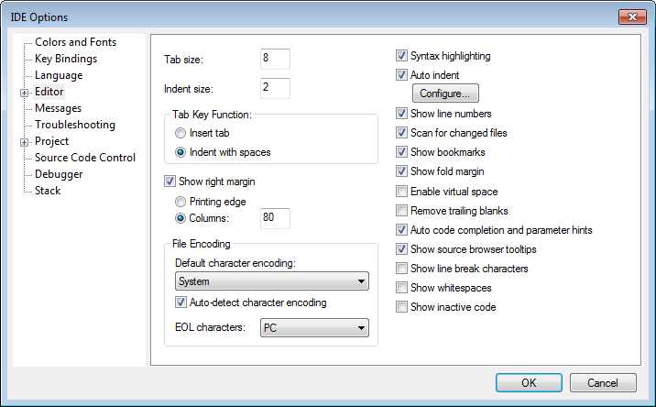Open the EOL characters dropdown
The image size is (656, 407).
coord(314,327)
